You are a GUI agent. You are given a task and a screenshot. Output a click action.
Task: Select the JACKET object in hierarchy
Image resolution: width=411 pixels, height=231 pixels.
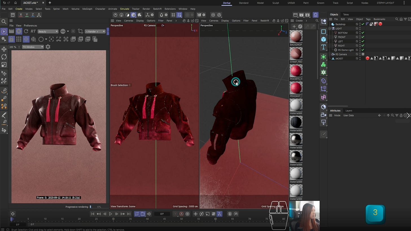click(339, 58)
